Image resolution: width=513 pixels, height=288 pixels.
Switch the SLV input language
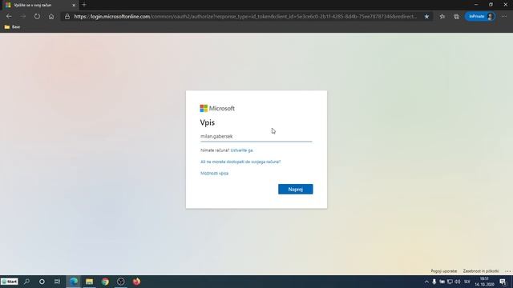coord(467,282)
